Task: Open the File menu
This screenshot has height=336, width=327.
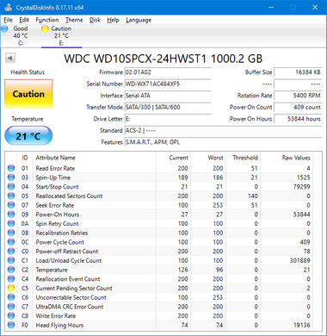Action: (x=9, y=20)
